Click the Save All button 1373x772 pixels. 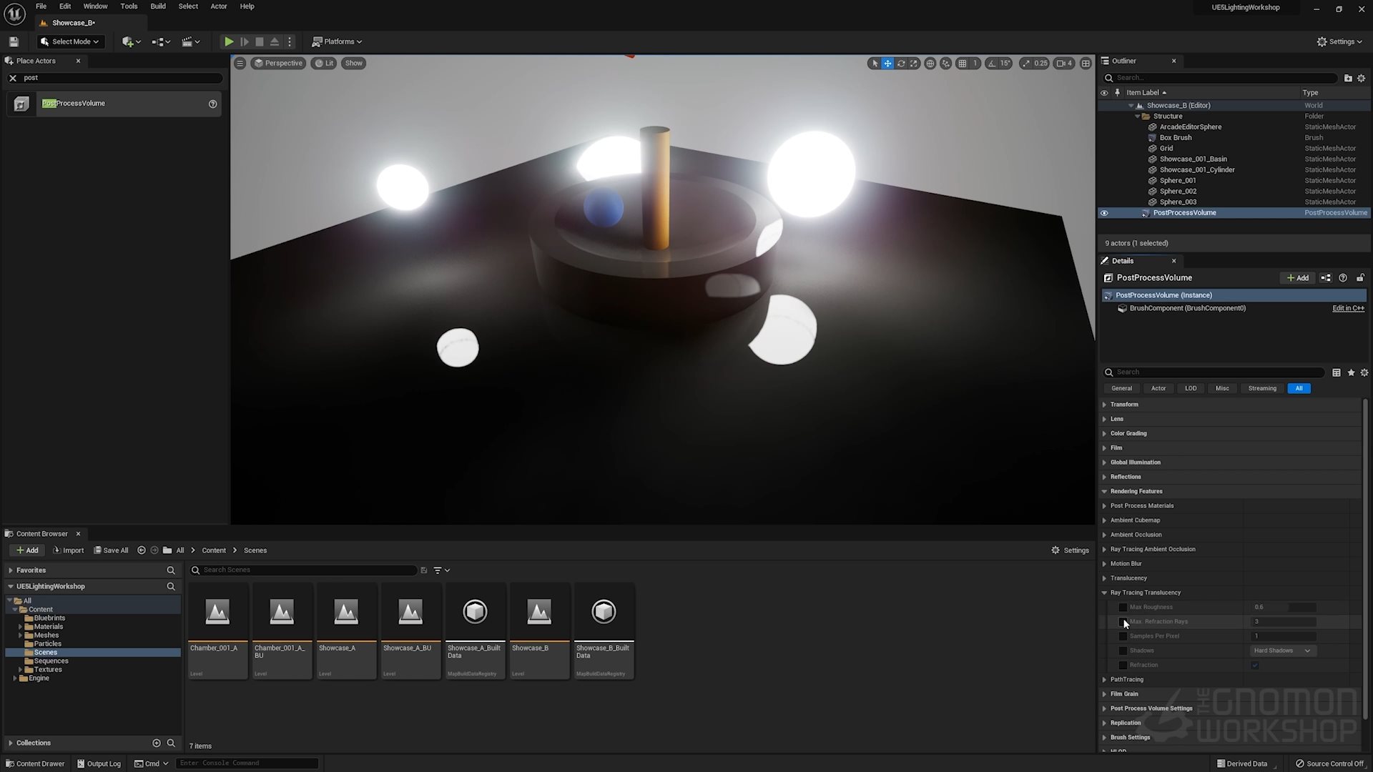coord(111,550)
